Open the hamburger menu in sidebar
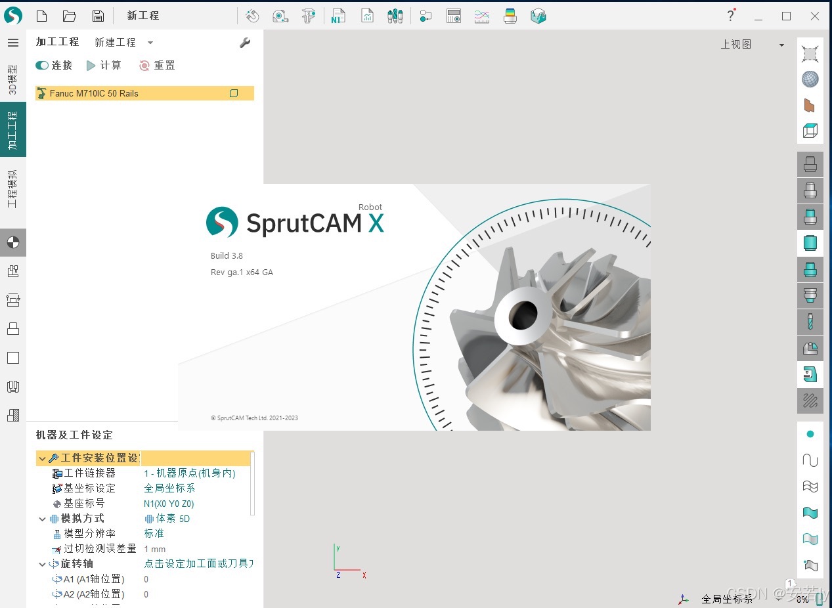The height and width of the screenshot is (608, 832). coord(13,43)
